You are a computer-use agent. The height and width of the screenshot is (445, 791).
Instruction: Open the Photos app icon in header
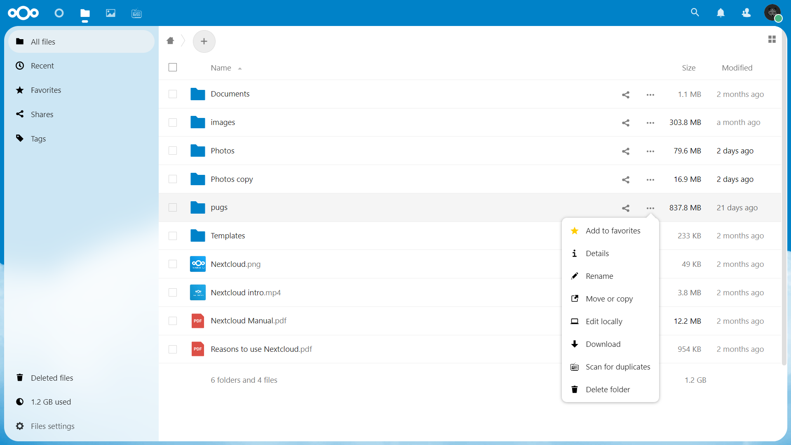(x=110, y=13)
